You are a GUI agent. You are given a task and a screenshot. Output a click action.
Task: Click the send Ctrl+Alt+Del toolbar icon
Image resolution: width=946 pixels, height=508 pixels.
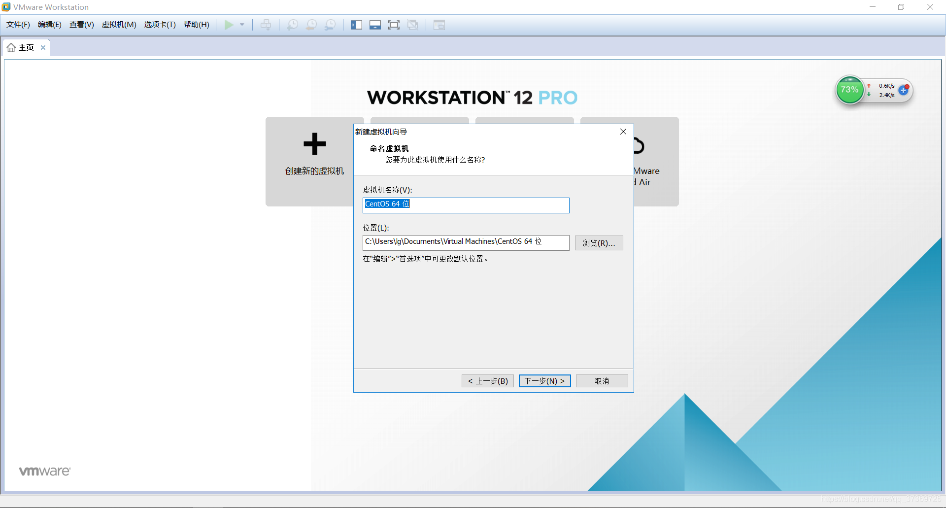(x=266, y=25)
